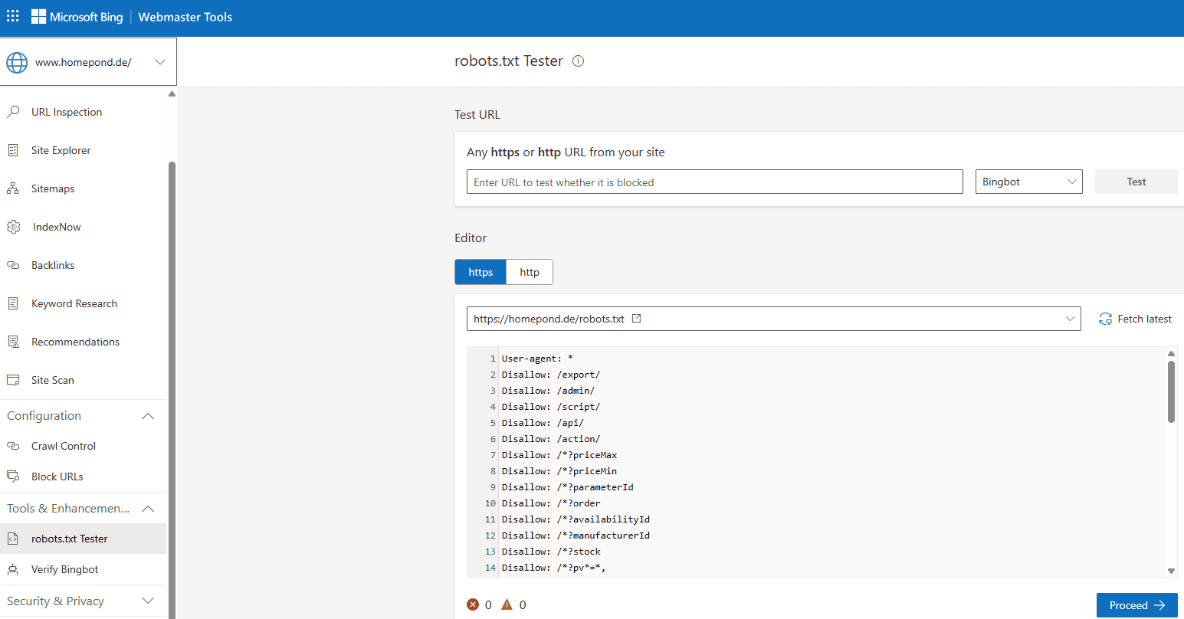Click the red error count icon
This screenshot has width=1184, height=619.
pyautogui.click(x=473, y=604)
